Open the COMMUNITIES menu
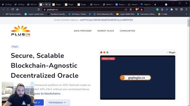 point(127,31)
